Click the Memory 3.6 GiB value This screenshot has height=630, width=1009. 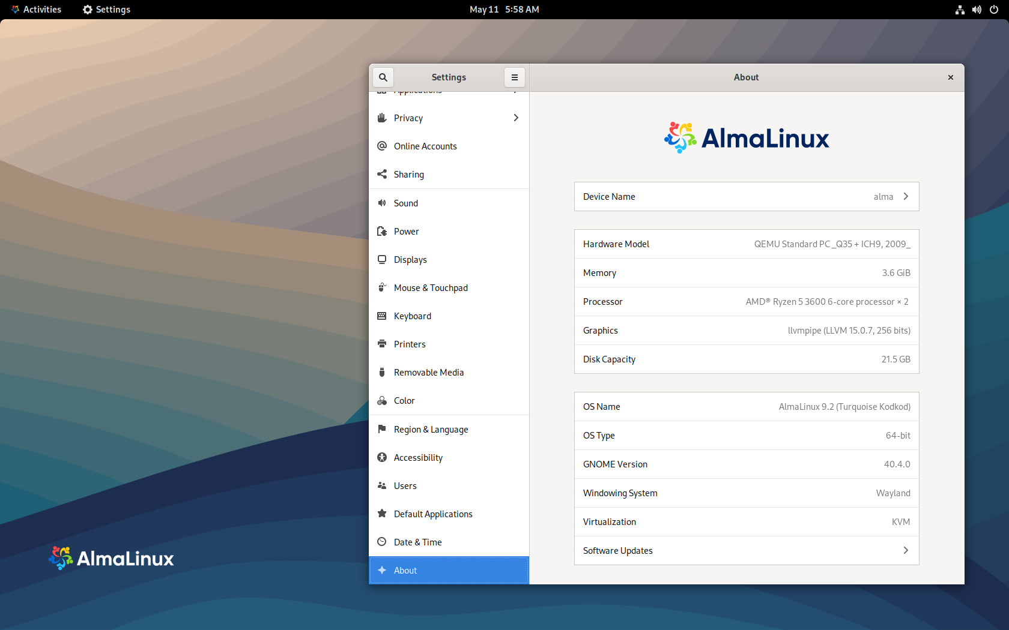click(x=896, y=273)
